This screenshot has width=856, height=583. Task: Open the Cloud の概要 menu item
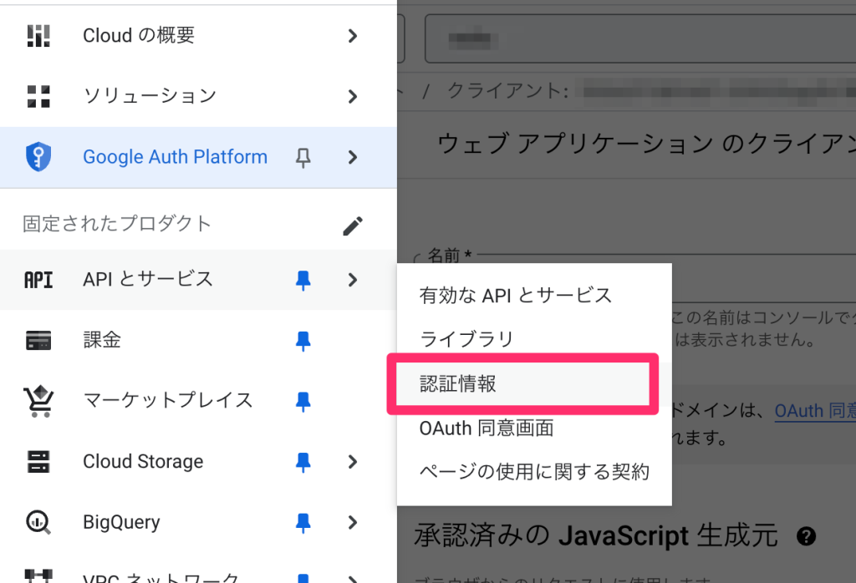[198, 36]
